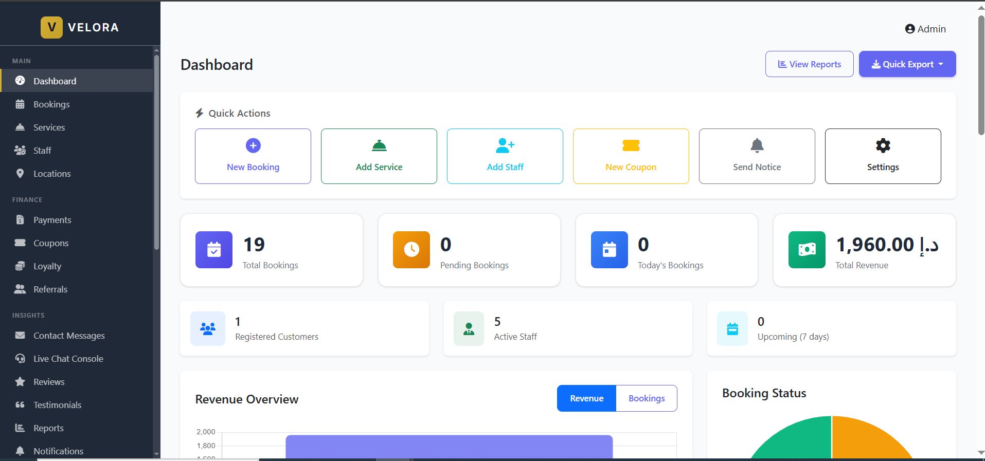This screenshot has width=985, height=461.
Task: Click the Settings quick action
Action: (x=883, y=156)
